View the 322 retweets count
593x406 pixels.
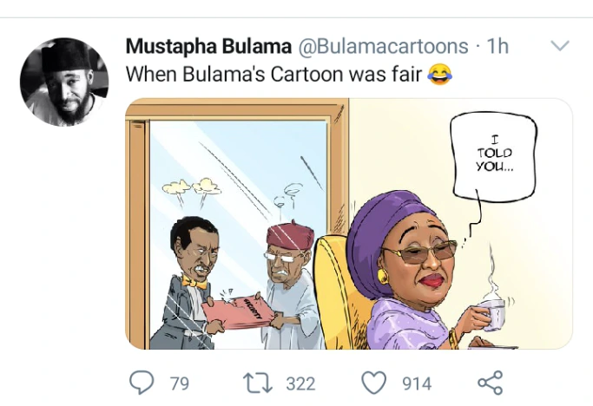coord(300,383)
